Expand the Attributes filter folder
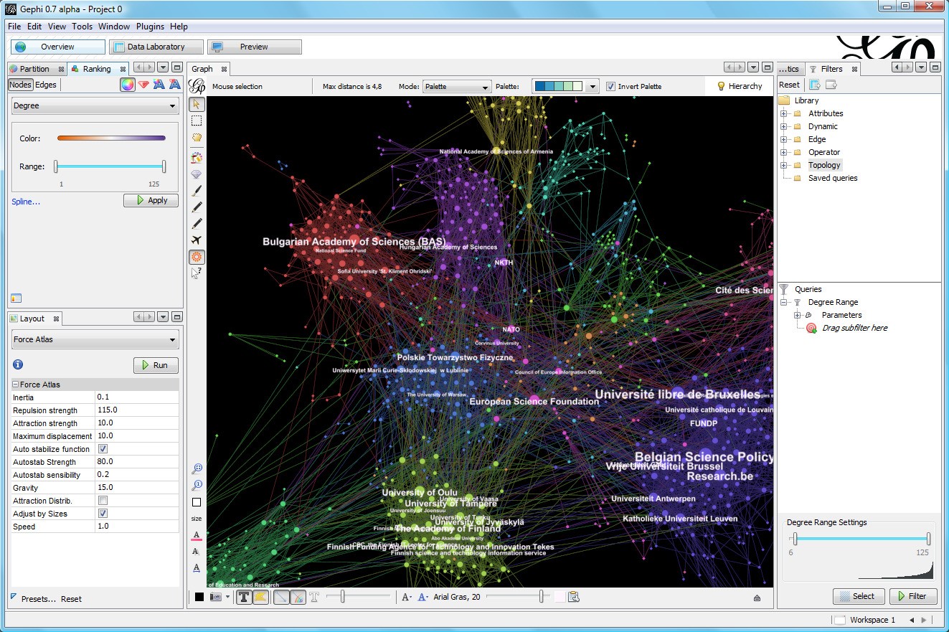 click(x=784, y=113)
